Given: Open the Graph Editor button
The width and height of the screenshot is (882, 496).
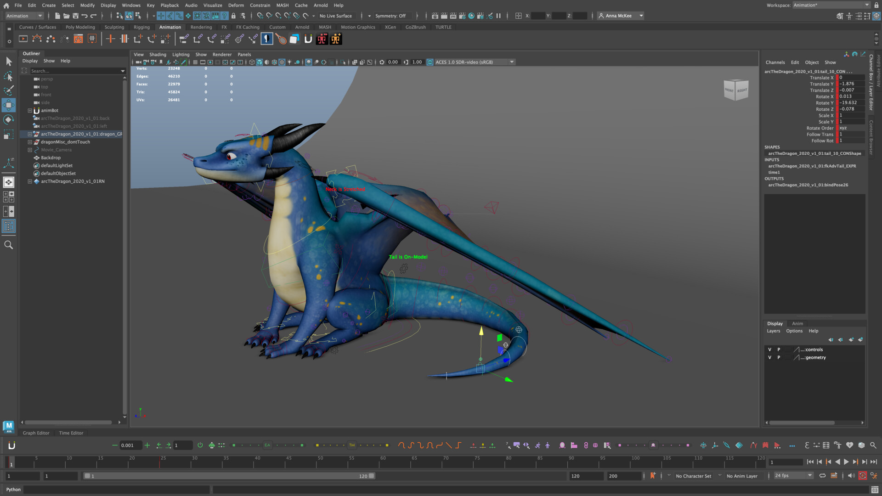Looking at the screenshot, I should [x=36, y=433].
